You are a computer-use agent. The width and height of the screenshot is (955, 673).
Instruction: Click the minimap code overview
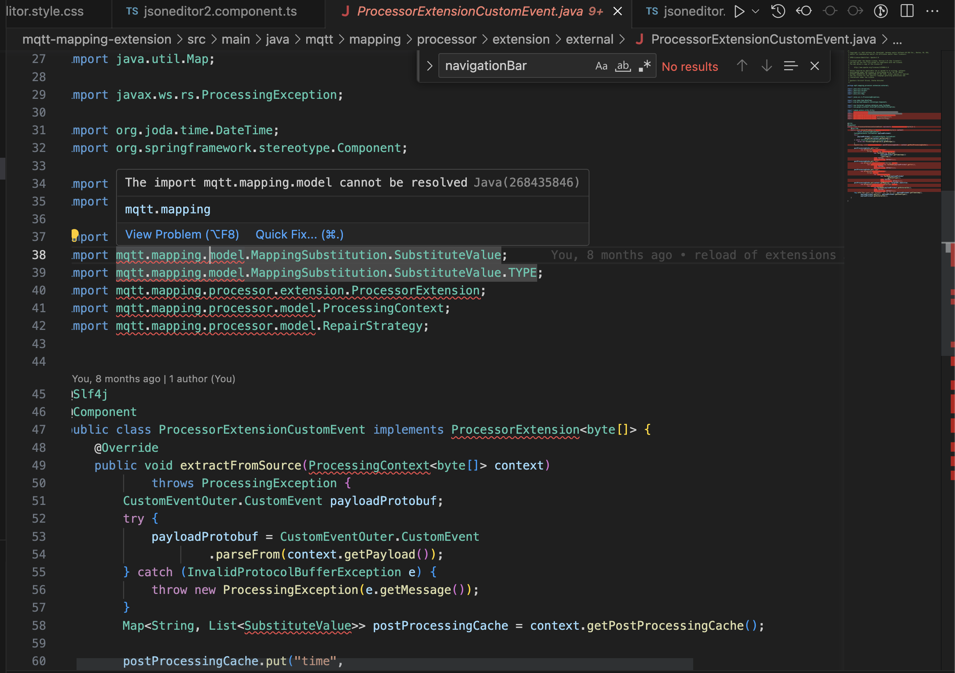pos(893,126)
